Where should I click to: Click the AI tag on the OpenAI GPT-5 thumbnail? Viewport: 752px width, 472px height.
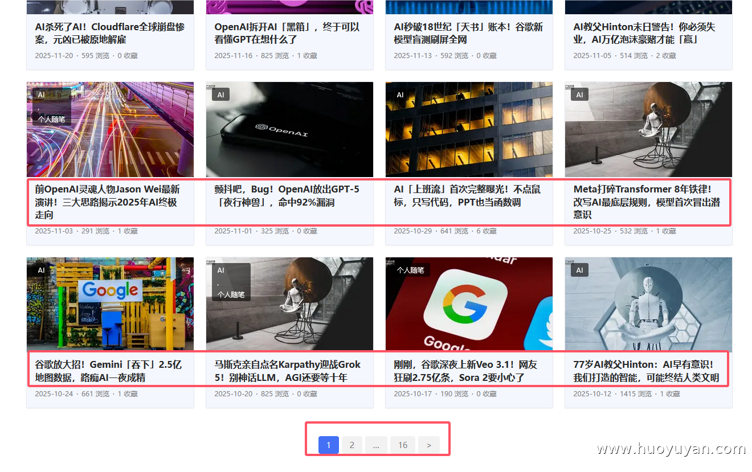(x=220, y=95)
